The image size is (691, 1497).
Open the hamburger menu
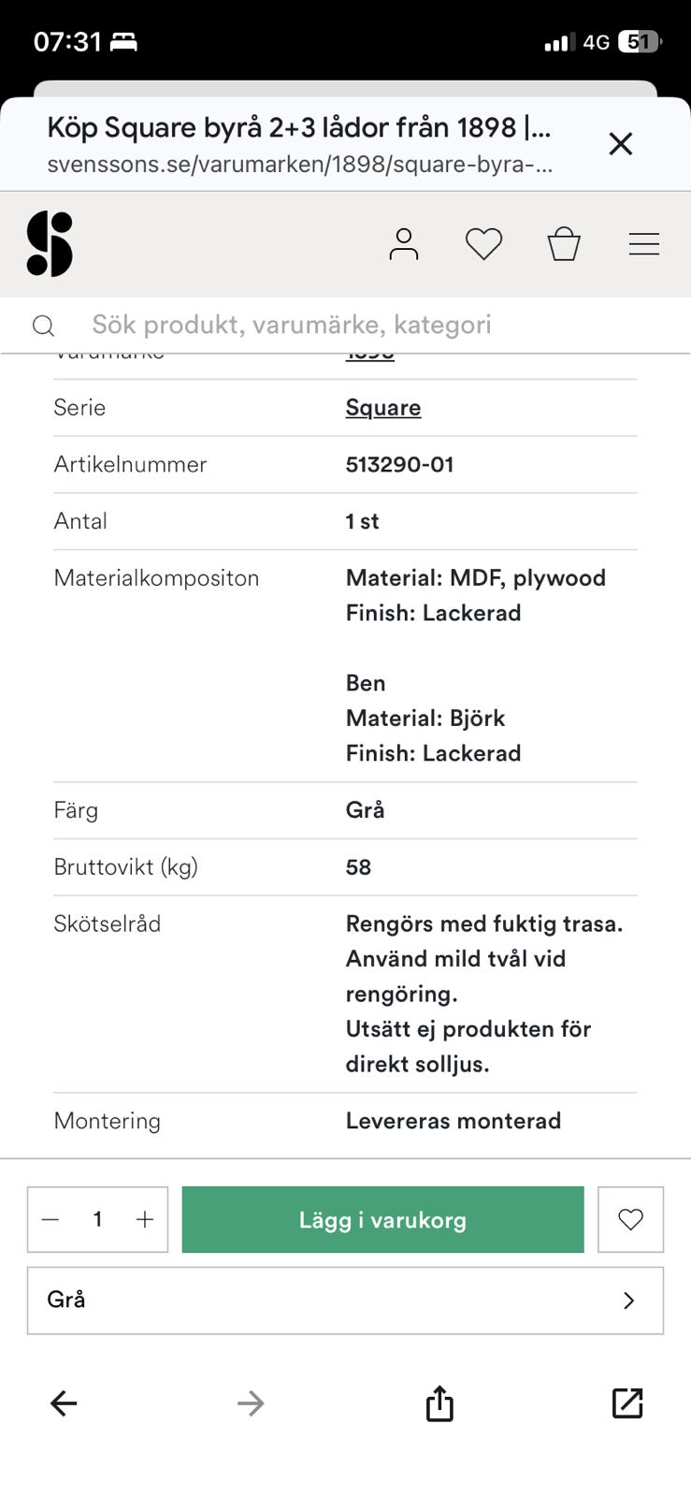point(644,244)
